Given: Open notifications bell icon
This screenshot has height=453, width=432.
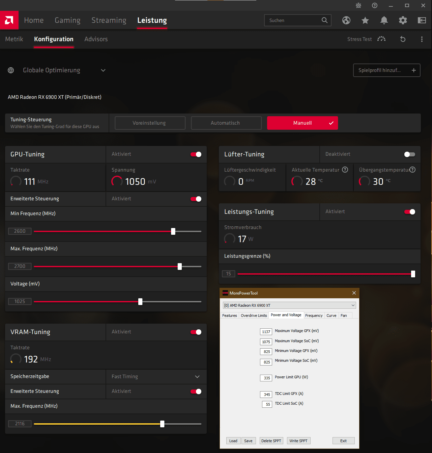Looking at the screenshot, I should (384, 20).
